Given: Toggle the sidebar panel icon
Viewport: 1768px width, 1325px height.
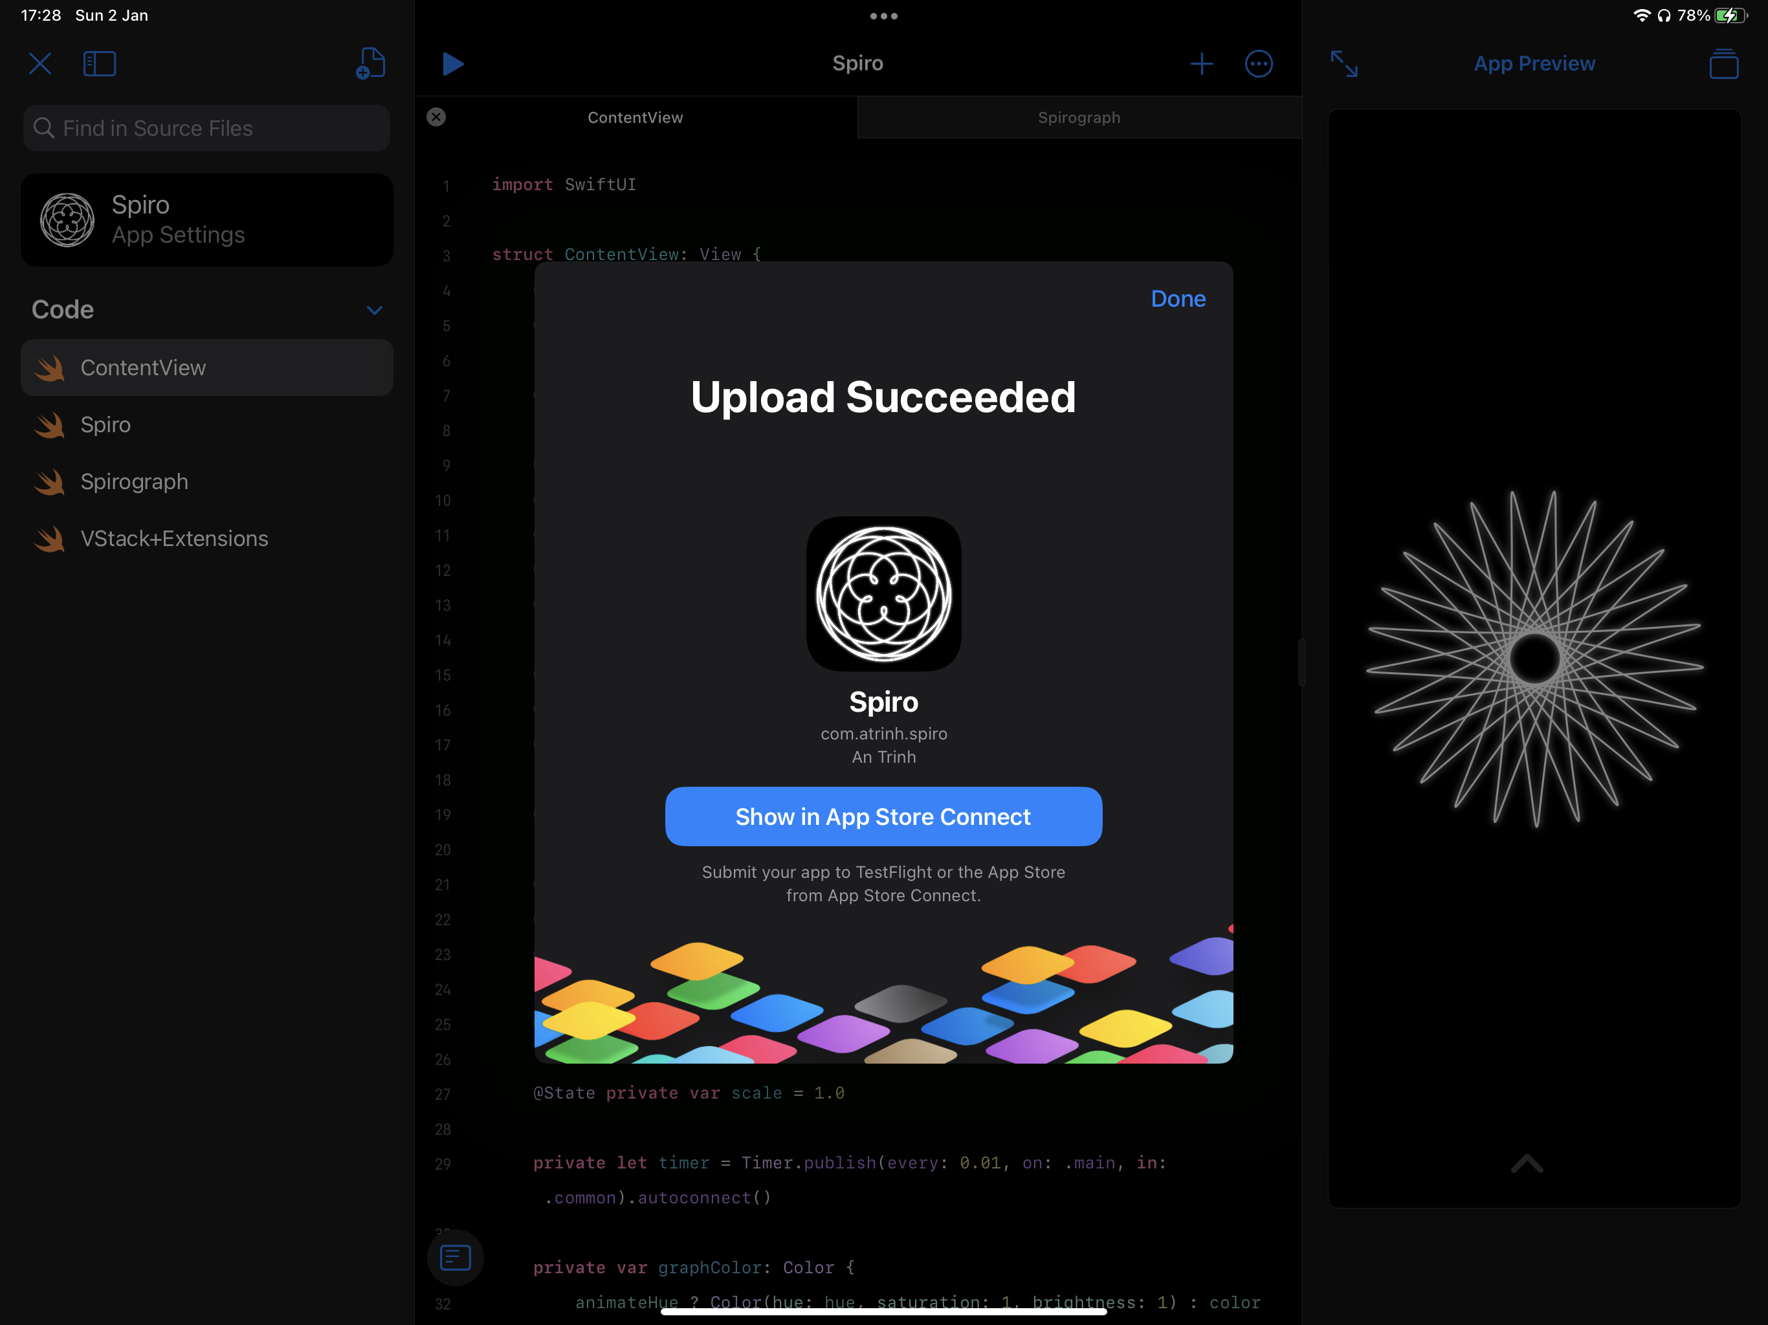Looking at the screenshot, I should (99, 64).
